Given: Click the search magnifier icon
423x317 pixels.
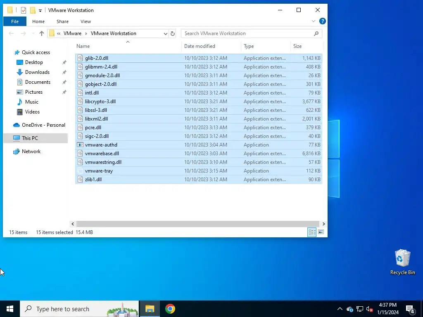Looking at the screenshot, I should (316, 33).
